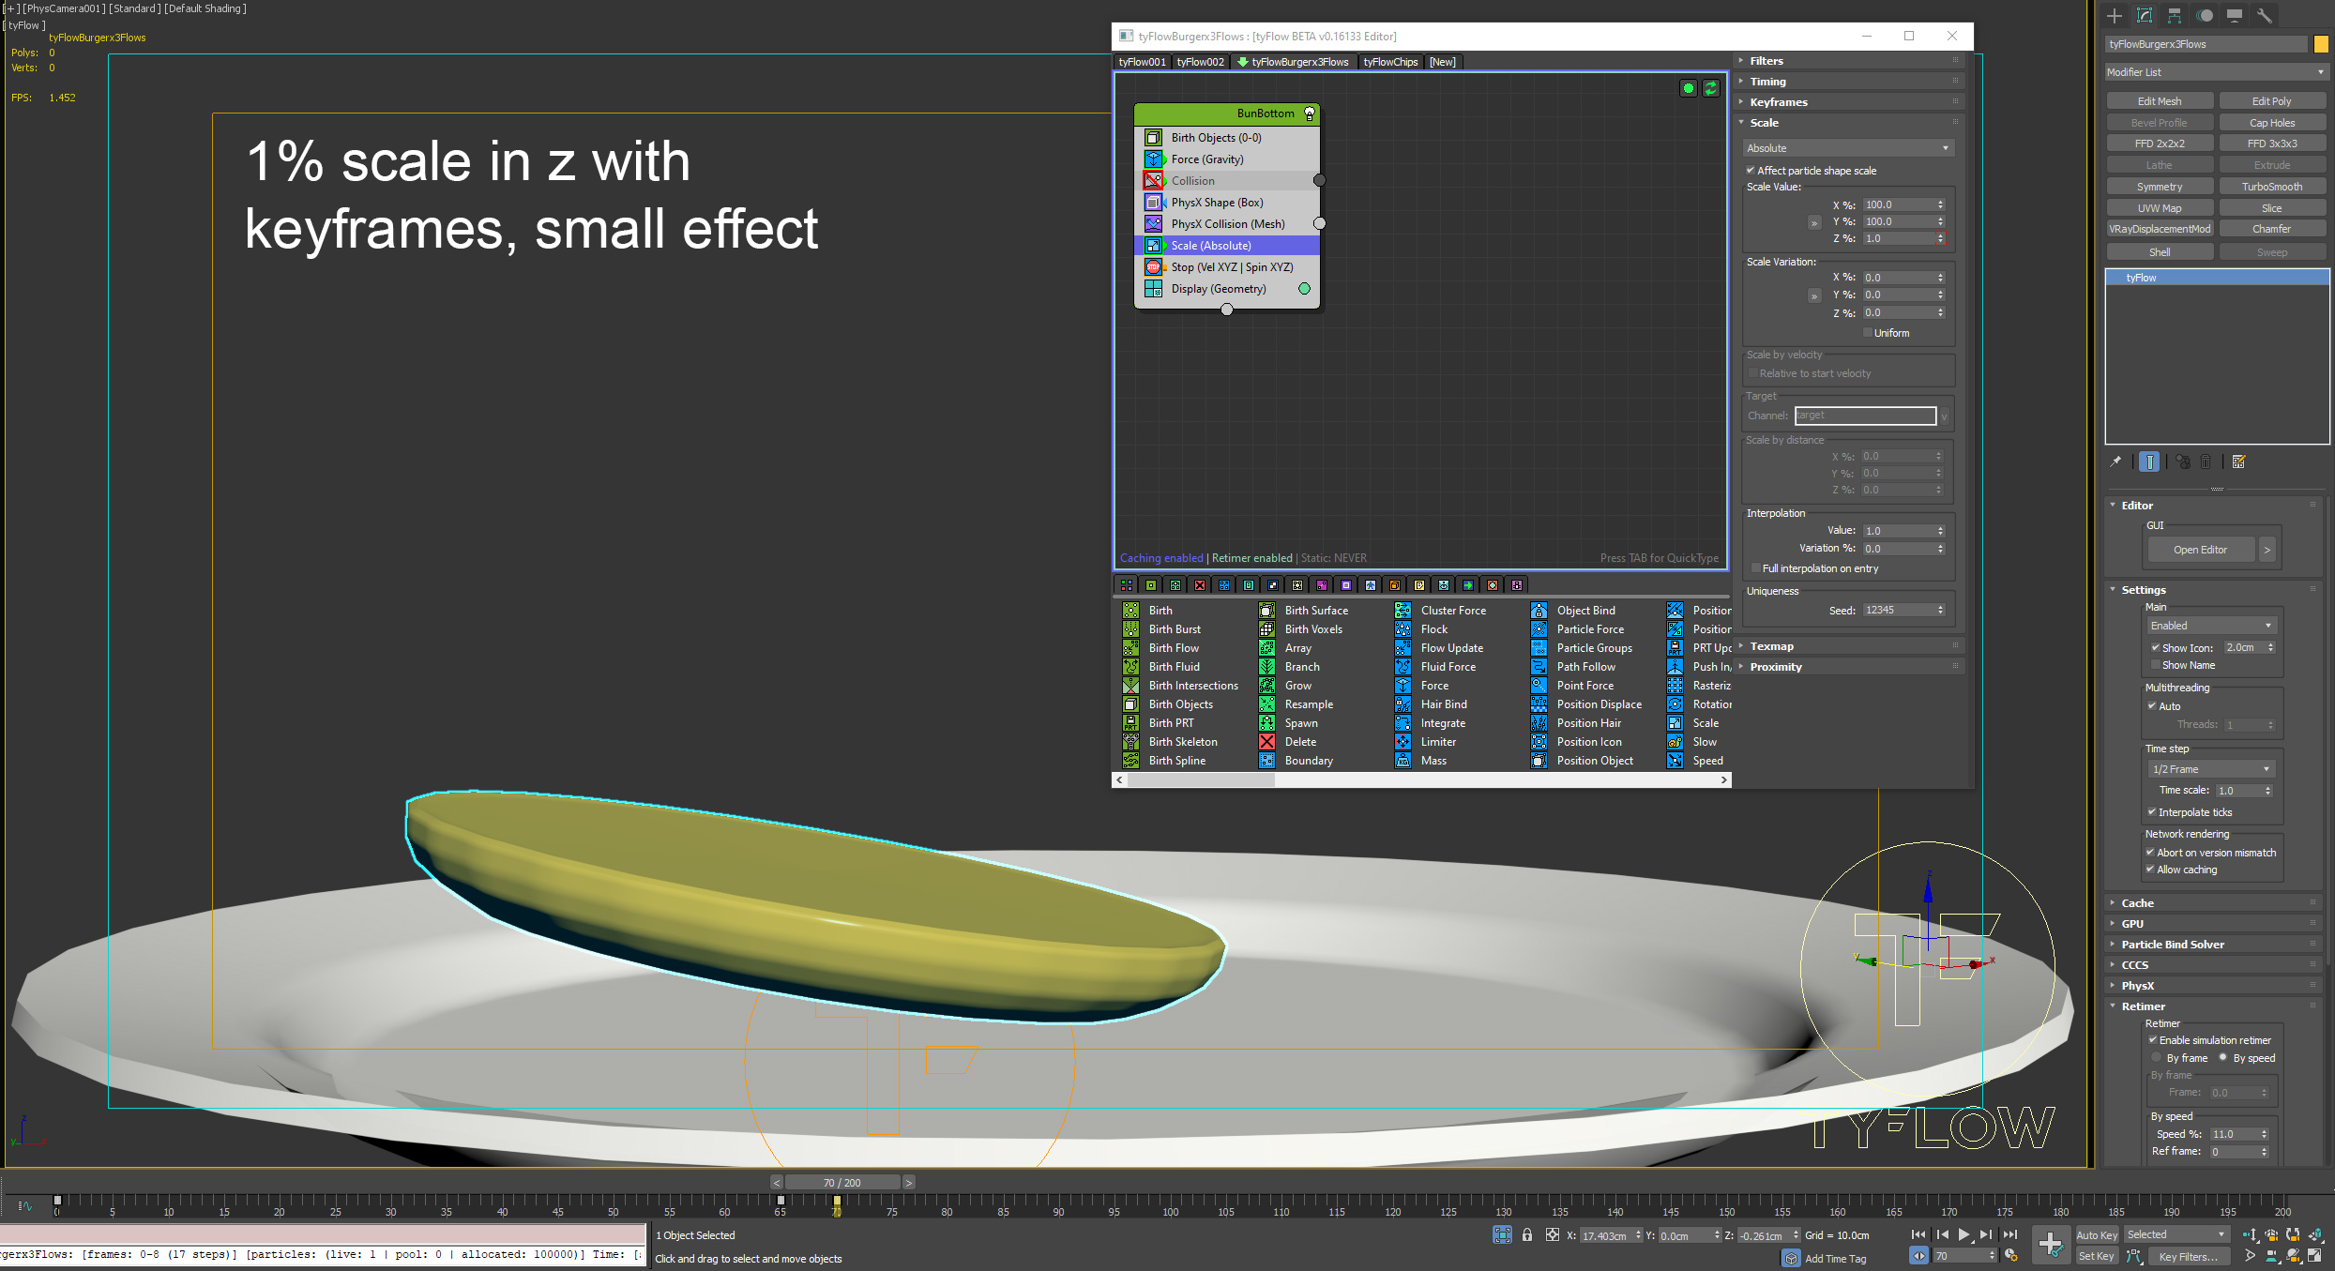Image resolution: width=2335 pixels, height=1271 pixels.
Task: Select the Stop operator icon in BunBottom
Action: 1153,267
